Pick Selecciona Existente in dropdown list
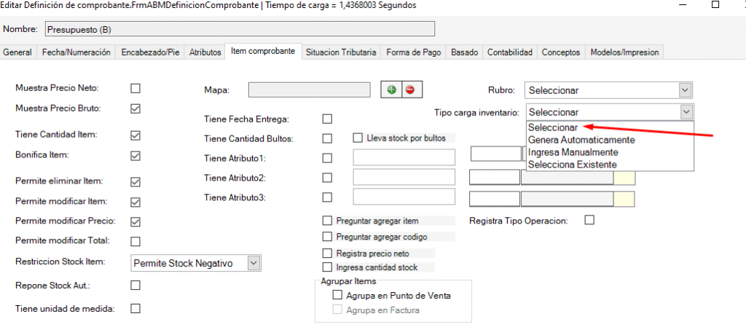This screenshot has height=327, width=746. click(x=572, y=165)
